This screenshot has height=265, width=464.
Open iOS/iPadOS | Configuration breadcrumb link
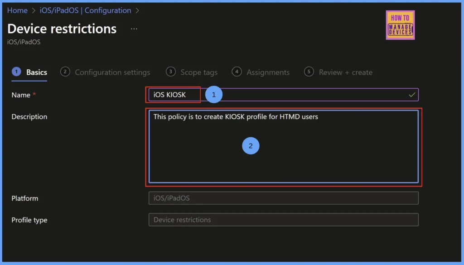coord(85,10)
